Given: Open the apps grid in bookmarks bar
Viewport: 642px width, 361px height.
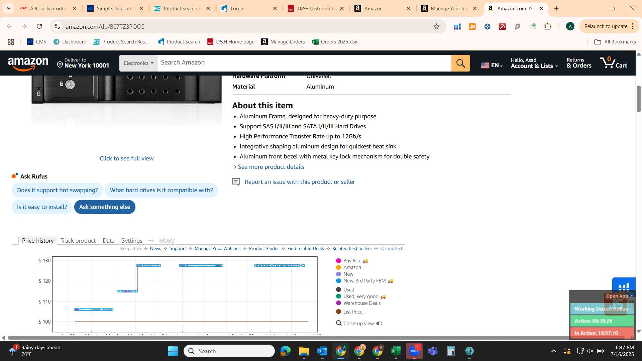Looking at the screenshot, I should [x=11, y=42].
